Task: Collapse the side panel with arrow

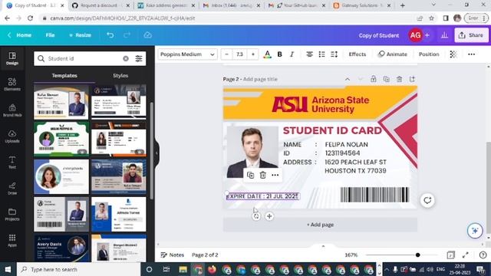Action: 157,153
